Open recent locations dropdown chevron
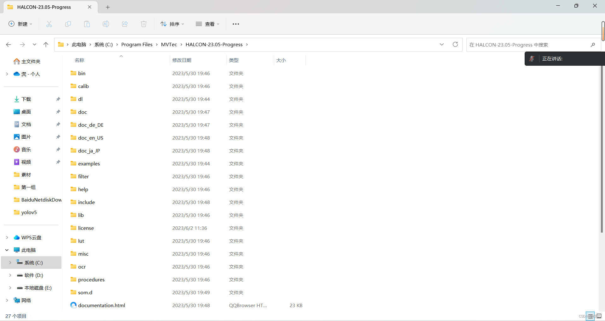The width and height of the screenshot is (605, 321). click(34, 45)
